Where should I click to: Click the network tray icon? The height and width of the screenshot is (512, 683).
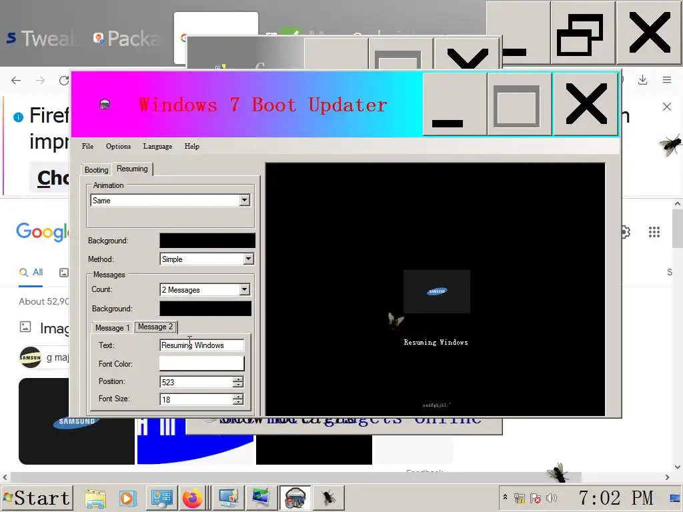coord(519,497)
